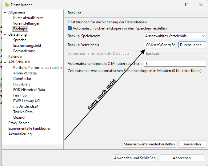Click the Durchsuchen... button
The height and width of the screenshot is (166, 208).
click(x=192, y=45)
